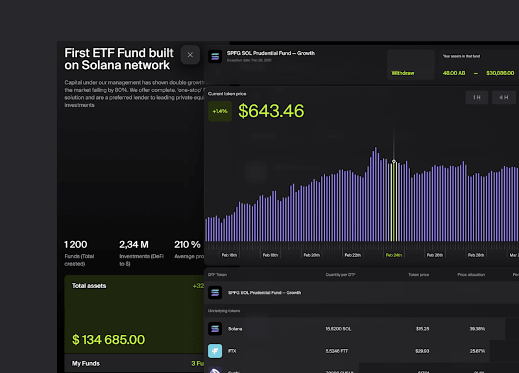Image resolution: width=519 pixels, height=373 pixels.
Task: Click the Total assets card
Action: click(134, 315)
